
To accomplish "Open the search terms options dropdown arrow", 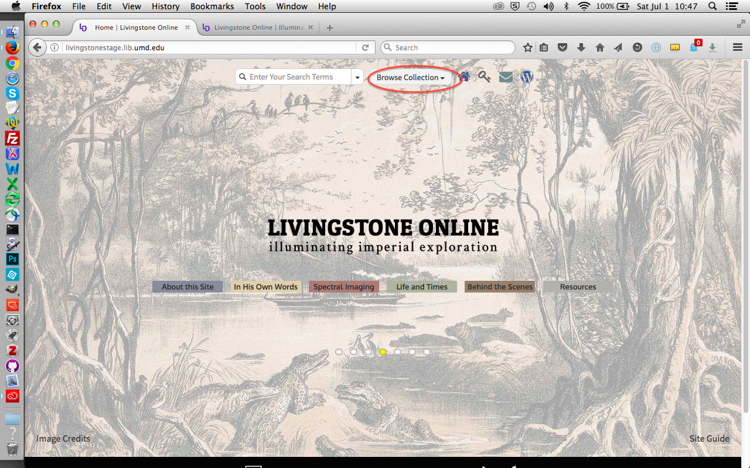I will [x=357, y=77].
